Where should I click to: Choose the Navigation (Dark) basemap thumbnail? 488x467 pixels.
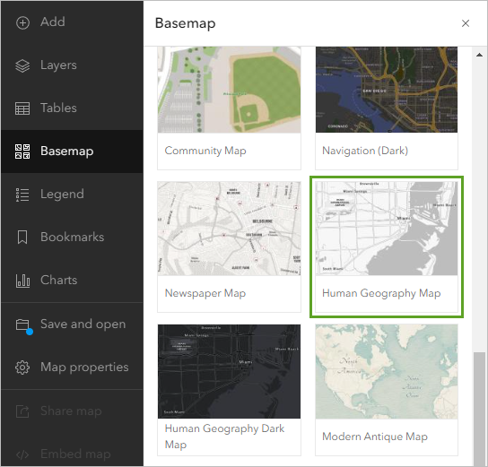tap(387, 90)
